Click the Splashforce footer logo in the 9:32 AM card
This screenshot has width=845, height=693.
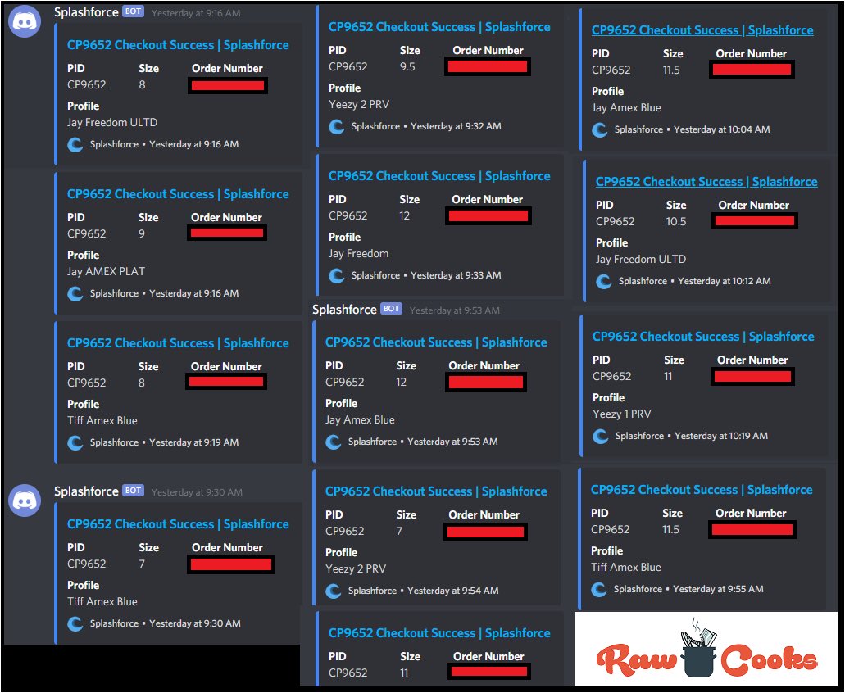337,126
